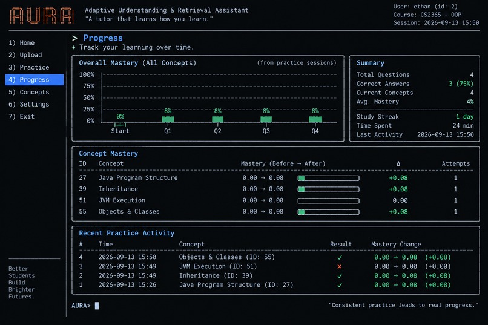488x325 pixels.
Task: Click the 'Mastery (Before → After)' column header
Action: click(283, 163)
